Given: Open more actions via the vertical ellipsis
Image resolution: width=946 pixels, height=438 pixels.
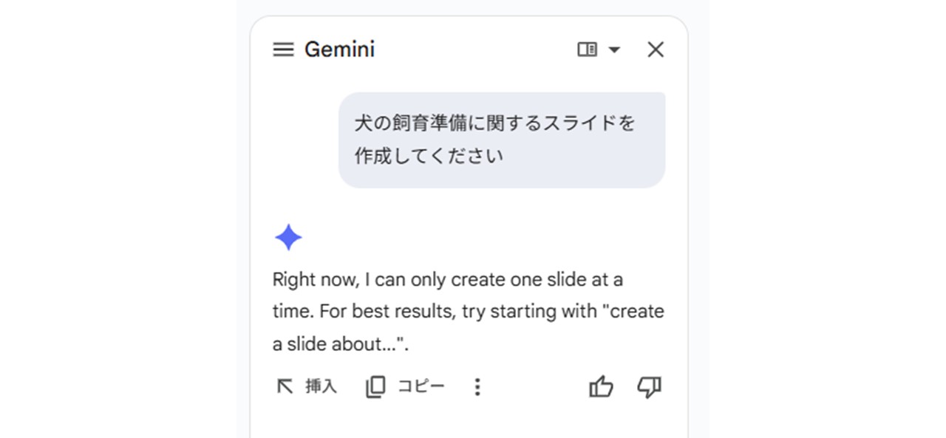Looking at the screenshot, I should [x=477, y=386].
